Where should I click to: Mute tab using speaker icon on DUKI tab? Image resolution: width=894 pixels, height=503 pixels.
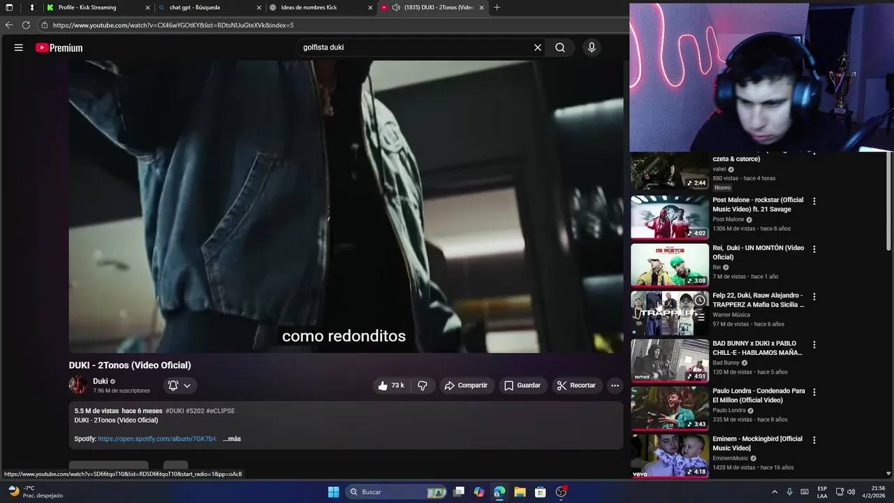click(x=396, y=8)
